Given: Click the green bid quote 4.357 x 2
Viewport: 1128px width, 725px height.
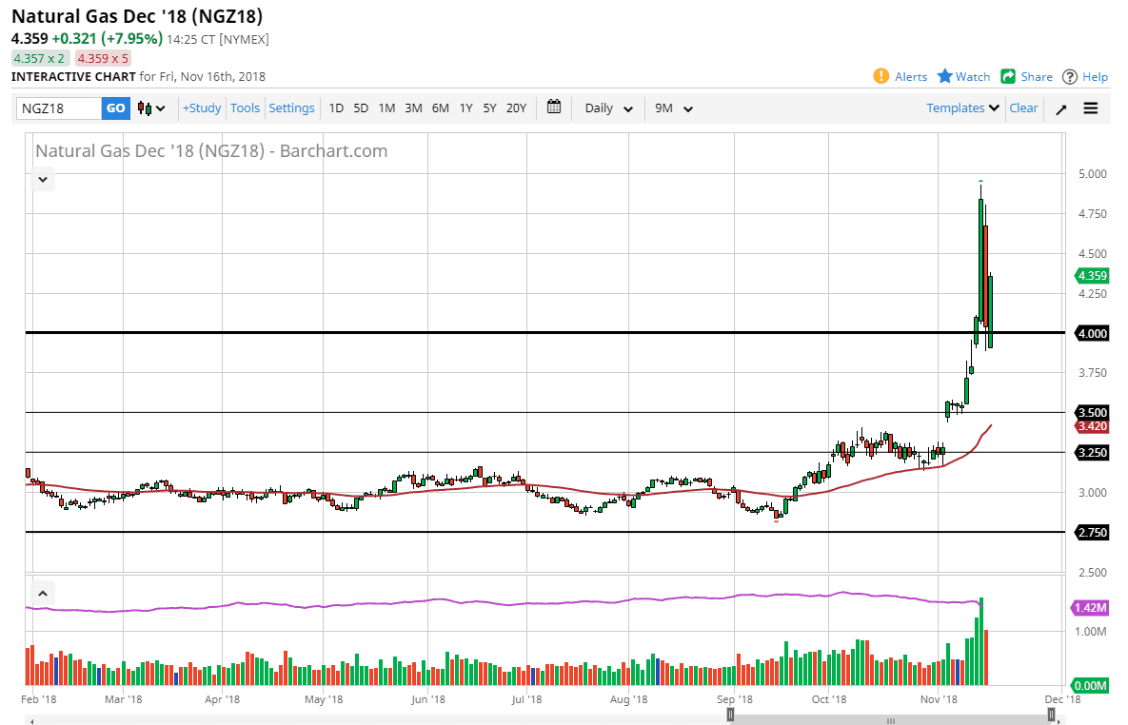Looking at the screenshot, I should click(40, 58).
